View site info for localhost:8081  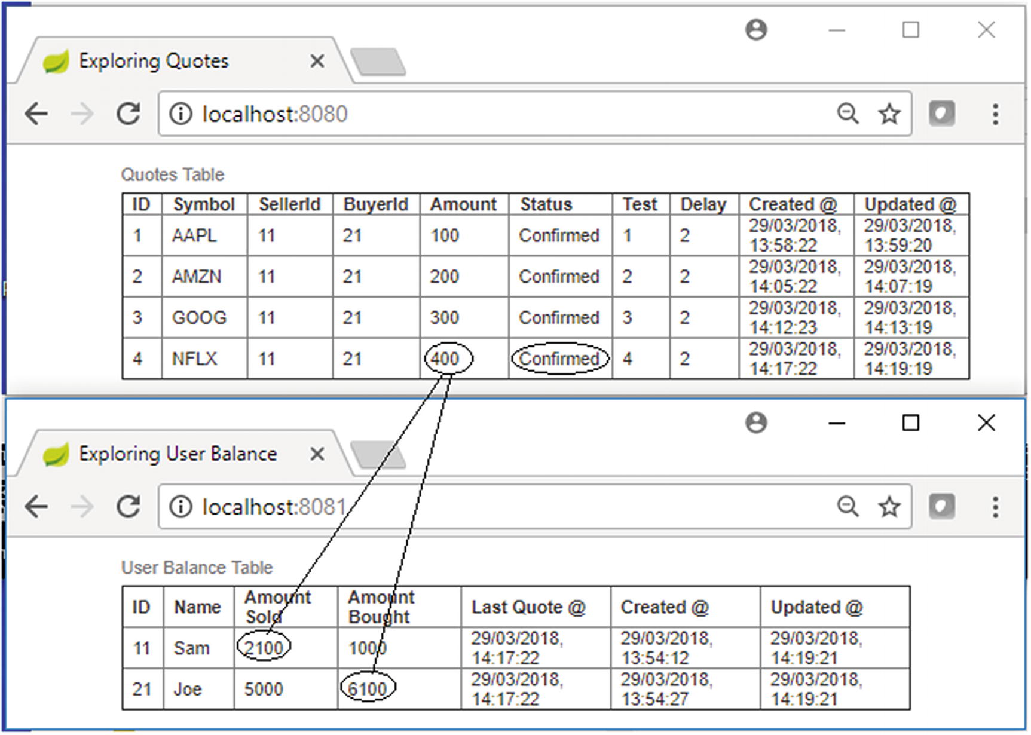(x=180, y=507)
